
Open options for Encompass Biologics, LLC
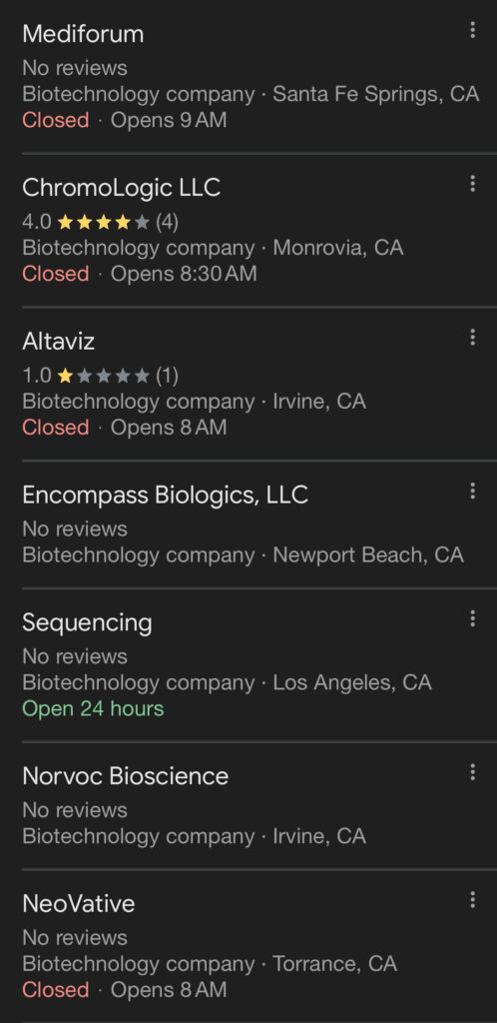point(472,491)
